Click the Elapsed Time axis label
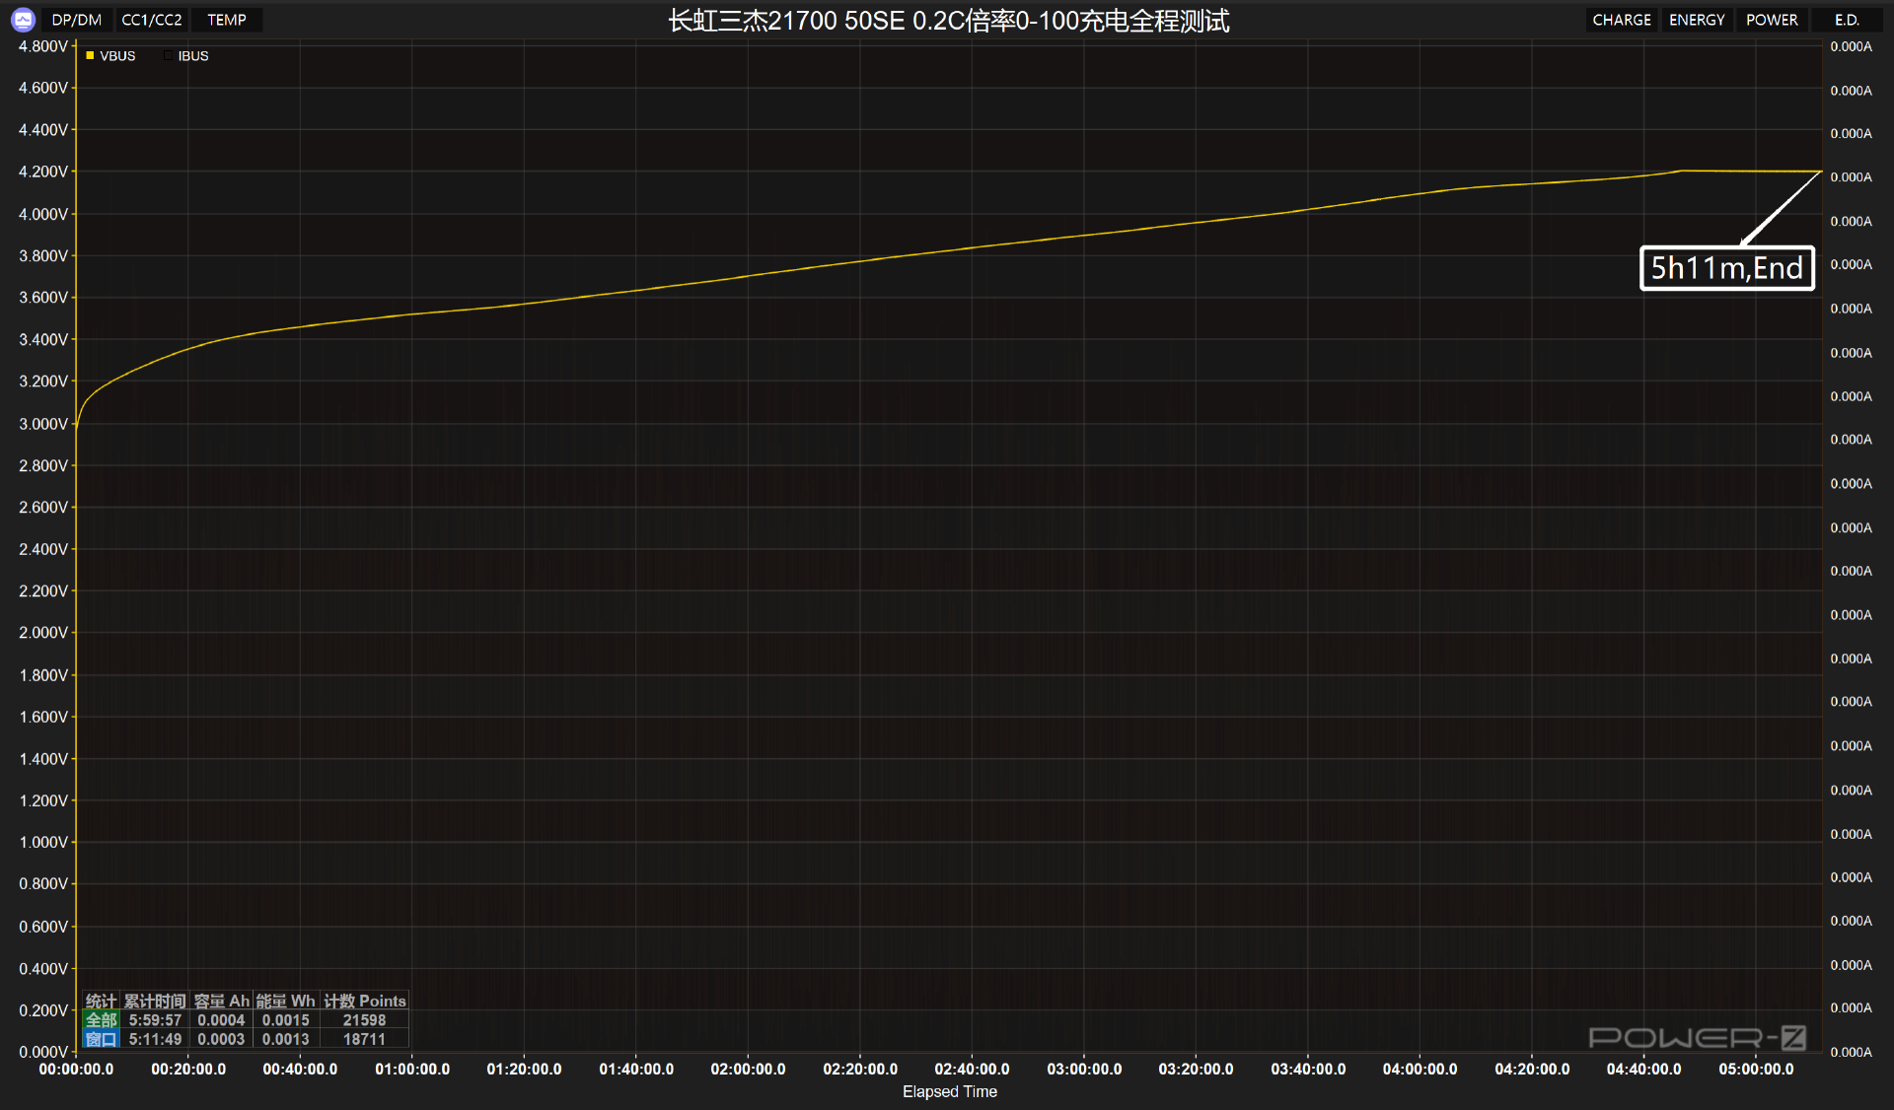 (949, 1091)
